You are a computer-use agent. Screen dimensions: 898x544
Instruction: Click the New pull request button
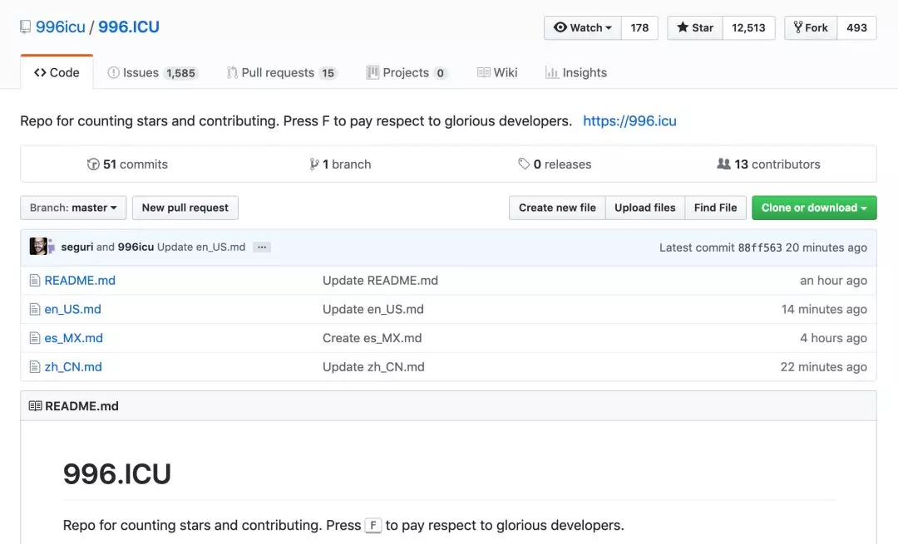pos(185,208)
